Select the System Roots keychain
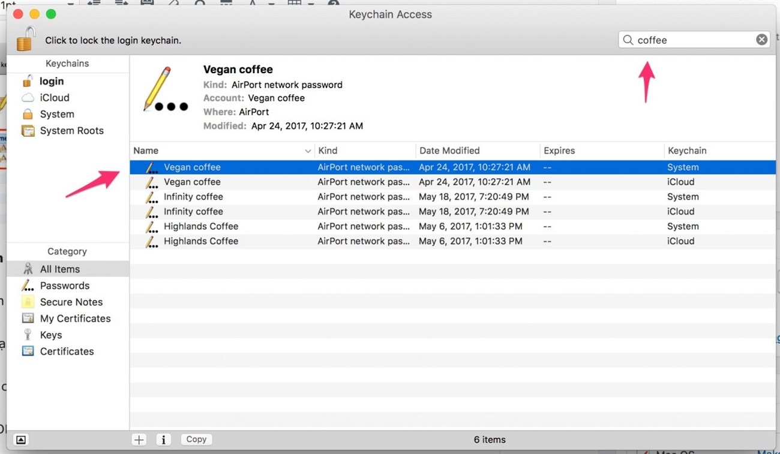 pyautogui.click(x=71, y=131)
